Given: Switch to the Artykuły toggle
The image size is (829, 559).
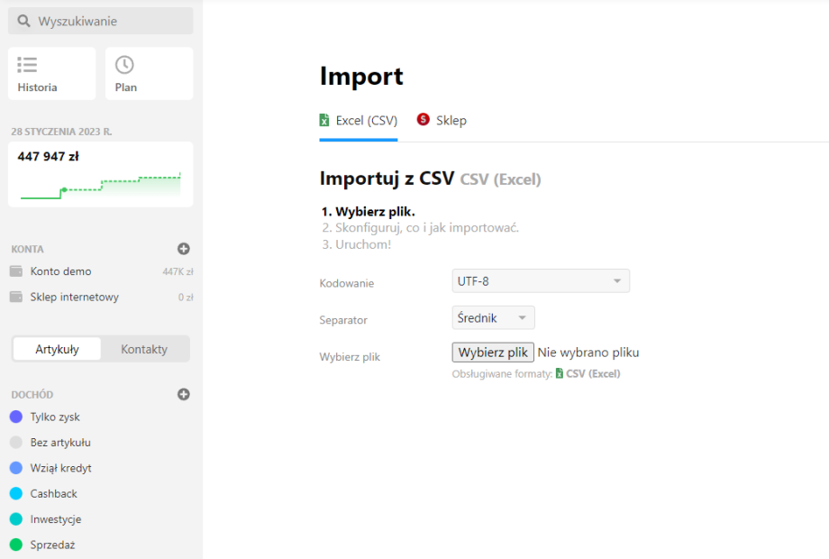Looking at the screenshot, I should tap(57, 349).
